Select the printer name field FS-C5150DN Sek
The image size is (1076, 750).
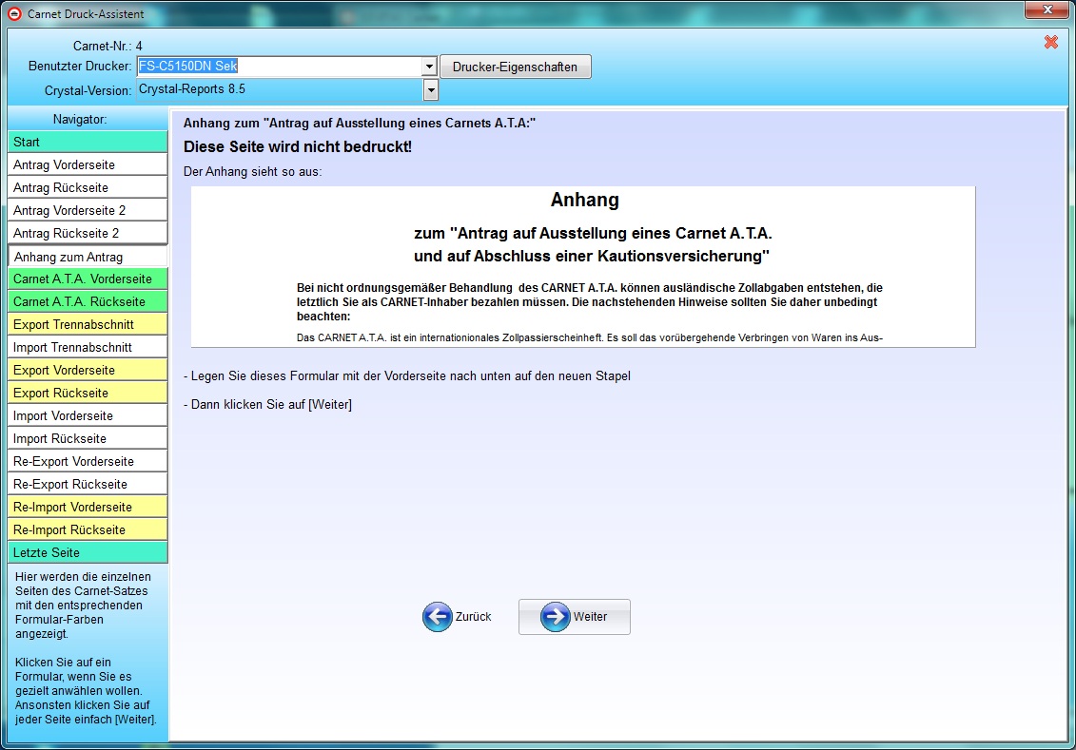(x=280, y=67)
